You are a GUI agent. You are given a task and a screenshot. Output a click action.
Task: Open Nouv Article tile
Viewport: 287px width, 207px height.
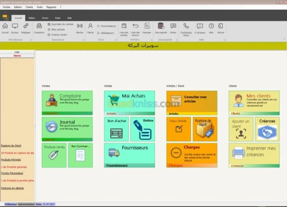[x=179, y=129]
